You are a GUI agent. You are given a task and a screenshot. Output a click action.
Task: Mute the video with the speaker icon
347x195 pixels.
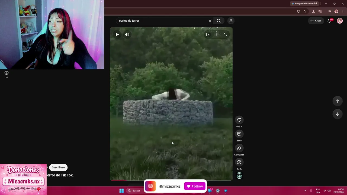click(x=127, y=34)
